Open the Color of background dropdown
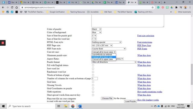Screen dimensions: 193x109 pyautogui.click(x=96, y=32)
